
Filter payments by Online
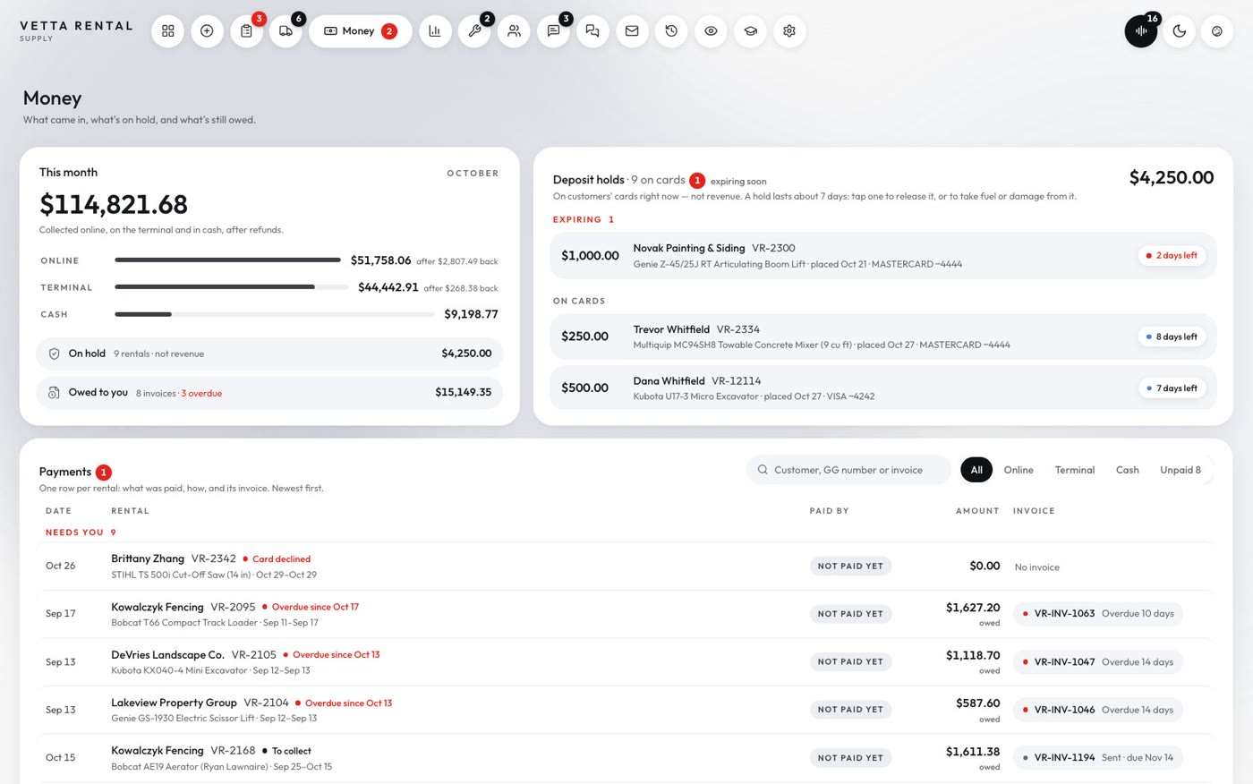(1019, 470)
